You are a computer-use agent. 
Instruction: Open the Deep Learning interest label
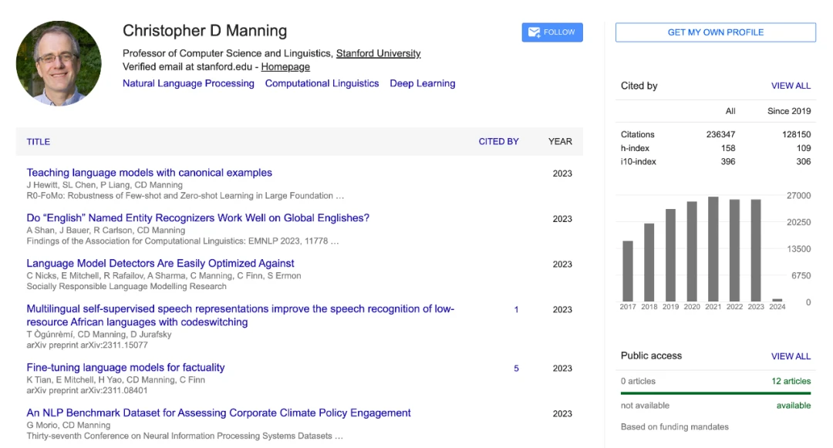423,83
